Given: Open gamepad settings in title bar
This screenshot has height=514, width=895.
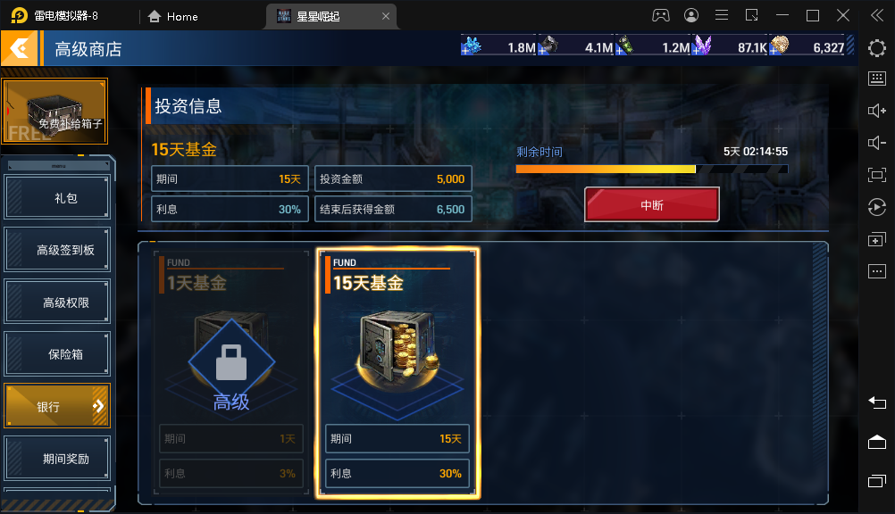Looking at the screenshot, I should [x=661, y=15].
